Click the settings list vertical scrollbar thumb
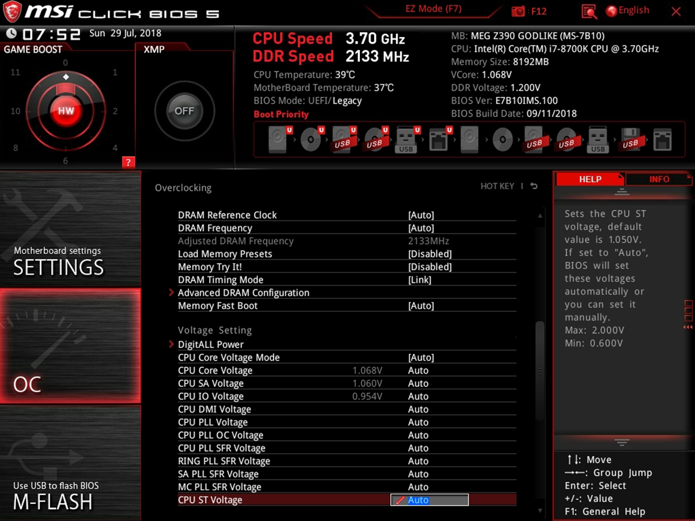Viewport: 695px width, 521px height. [x=540, y=371]
